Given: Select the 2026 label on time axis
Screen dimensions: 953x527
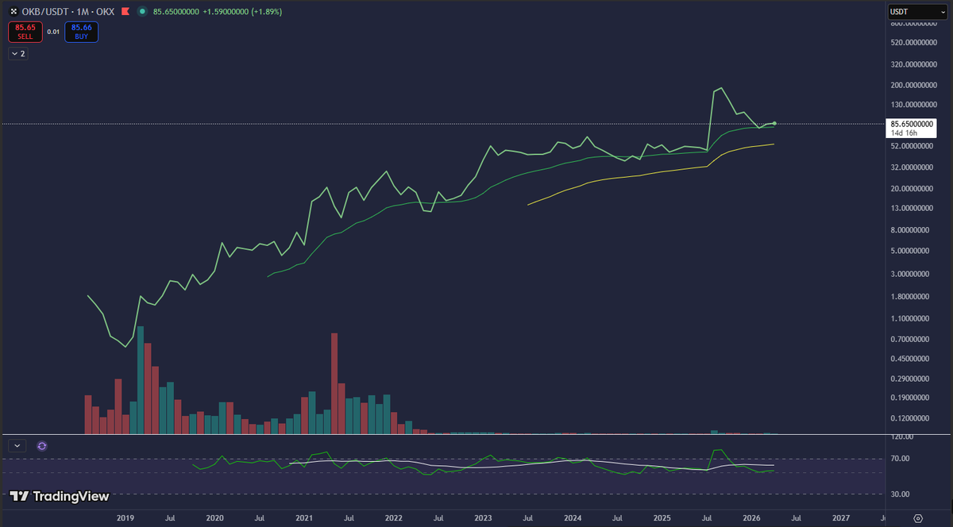Looking at the screenshot, I should coord(751,517).
